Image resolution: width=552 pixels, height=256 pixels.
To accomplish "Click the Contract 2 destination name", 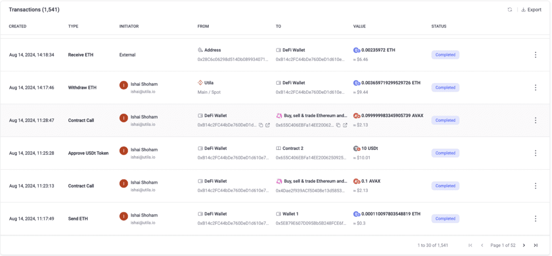I will point(294,148).
